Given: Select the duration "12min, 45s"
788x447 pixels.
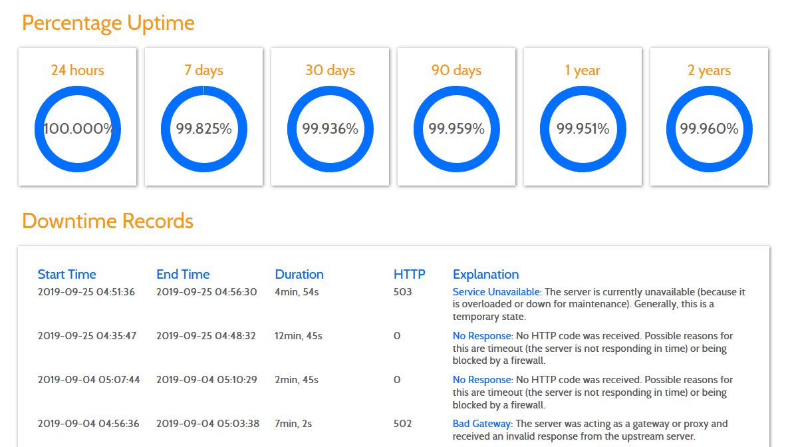Looking at the screenshot, I should click(299, 336).
